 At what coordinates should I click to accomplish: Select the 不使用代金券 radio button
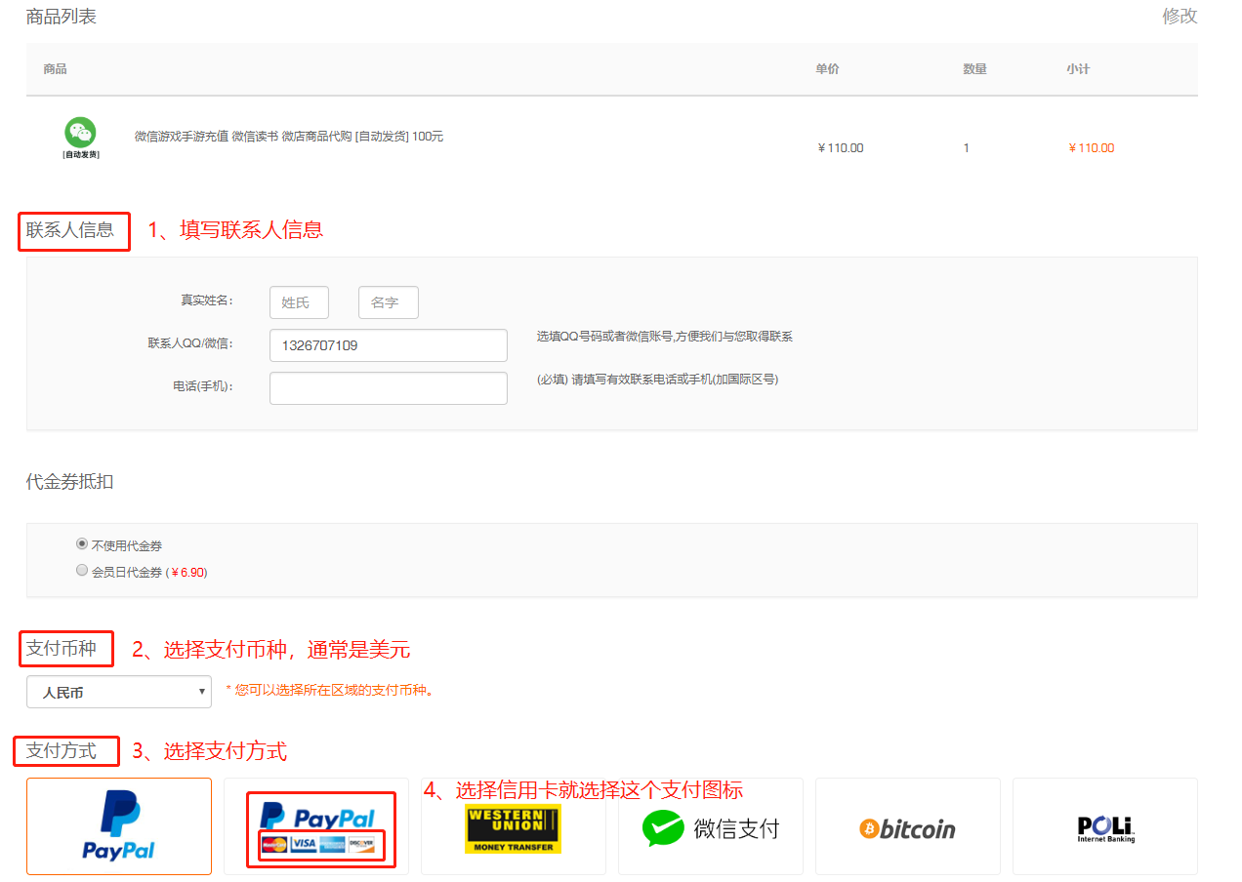(82, 543)
